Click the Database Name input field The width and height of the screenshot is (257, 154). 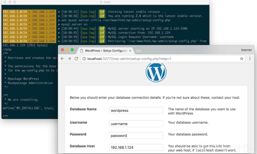point(136,111)
